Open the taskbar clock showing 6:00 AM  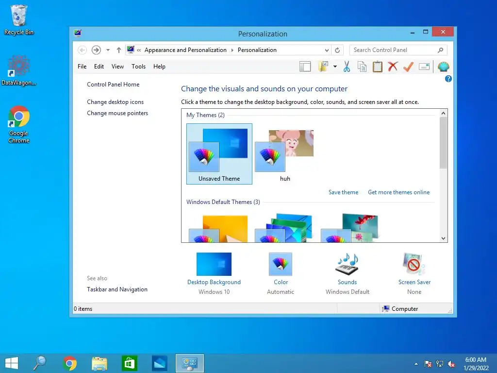[476, 364]
